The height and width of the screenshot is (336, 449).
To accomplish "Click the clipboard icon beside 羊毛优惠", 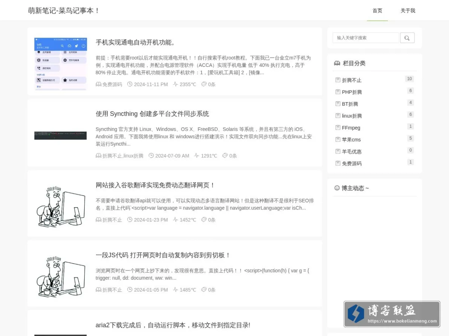I will 338,152.
